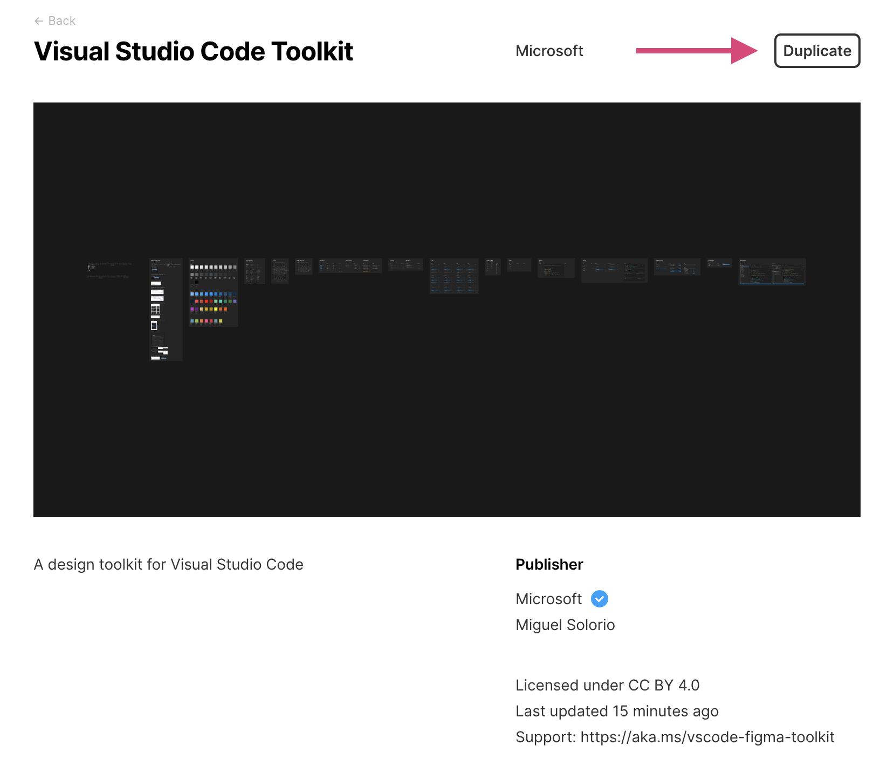Open the Visual Studio Code Toolkit preview thumbnail
This screenshot has height=766, width=894.
pyautogui.click(x=446, y=310)
